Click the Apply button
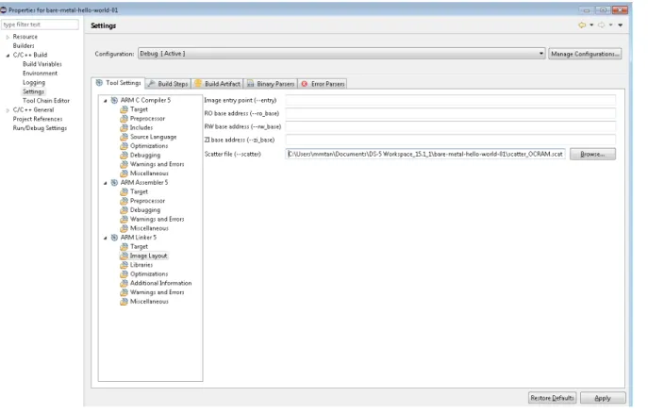 [603, 398]
